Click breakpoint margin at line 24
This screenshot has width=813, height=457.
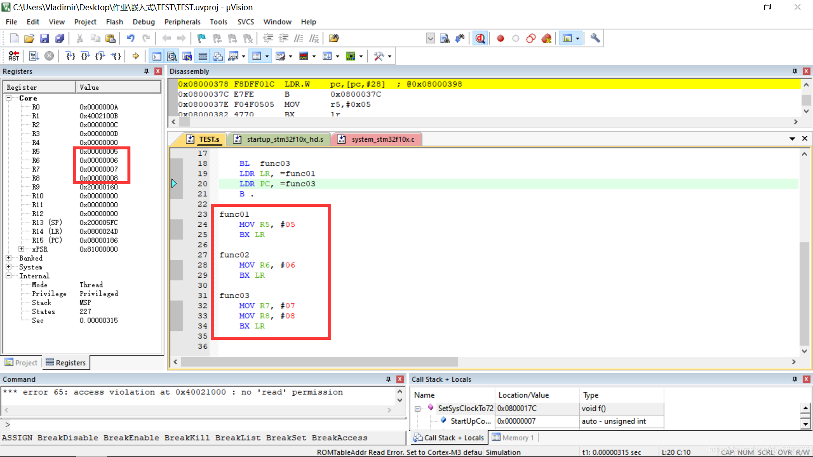(x=176, y=224)
